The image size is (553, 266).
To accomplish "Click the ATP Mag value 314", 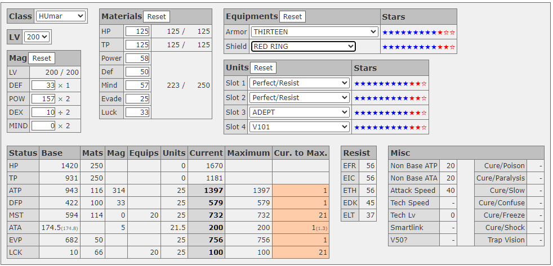I will tap(118, 191).
